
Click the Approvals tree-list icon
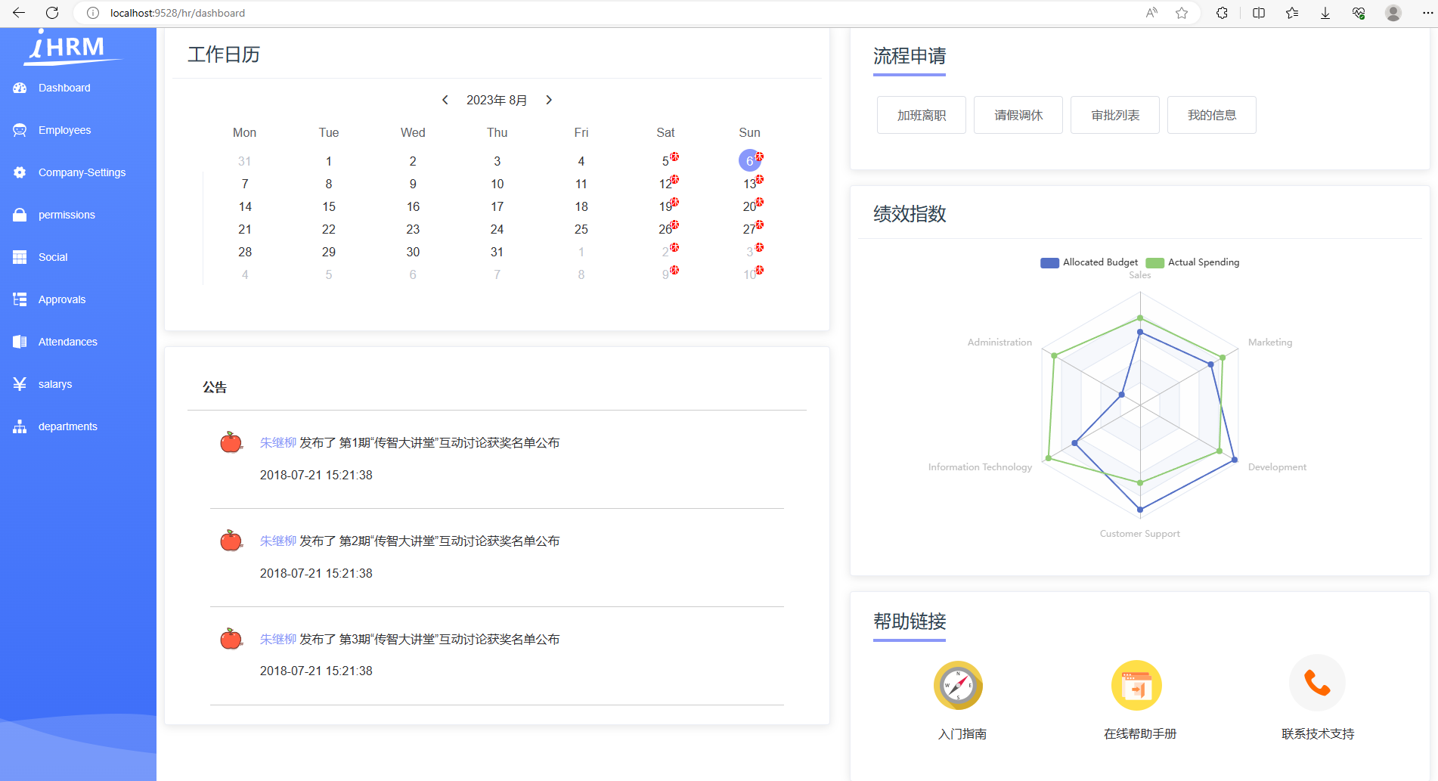pyautogui.click(x=20, y=299)
